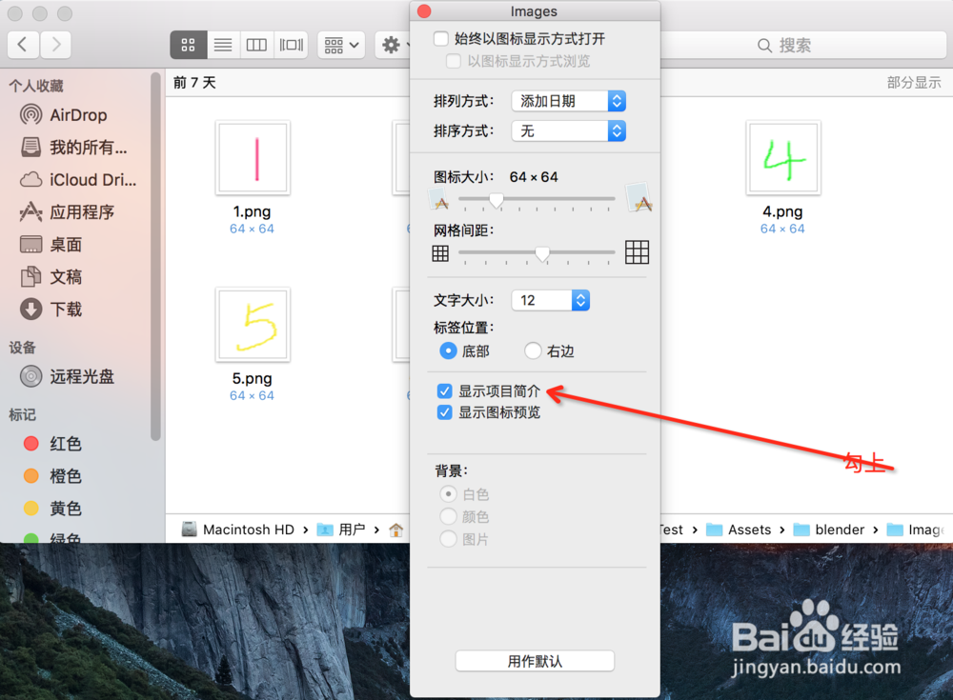Select the Red (红色) tag
Image resolution: width=953 pixels, height=700 pixels.
[x=52, y=444]
